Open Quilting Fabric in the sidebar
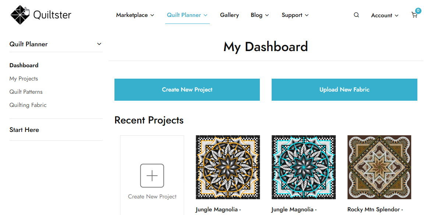This screenshot has height=215, width=424. 28,105
